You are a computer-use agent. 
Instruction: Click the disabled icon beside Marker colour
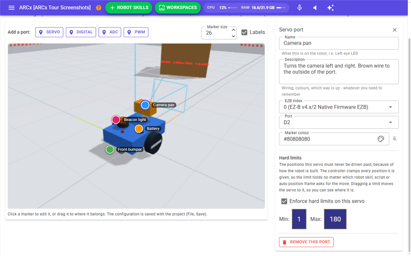tap(395, 138)
